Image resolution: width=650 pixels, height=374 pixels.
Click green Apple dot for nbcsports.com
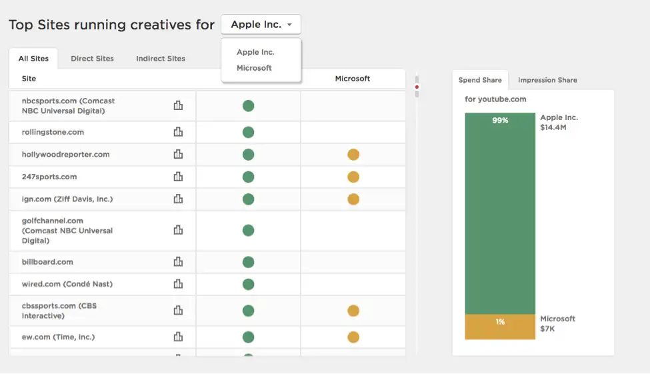(248, 106)
